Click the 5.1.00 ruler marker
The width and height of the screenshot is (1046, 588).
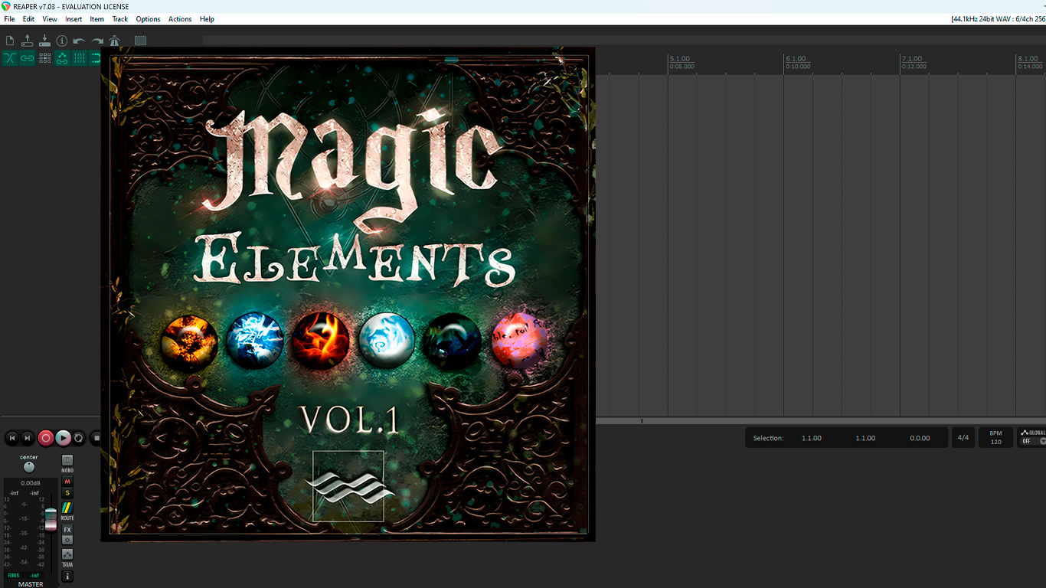click(x=679, y=59)
